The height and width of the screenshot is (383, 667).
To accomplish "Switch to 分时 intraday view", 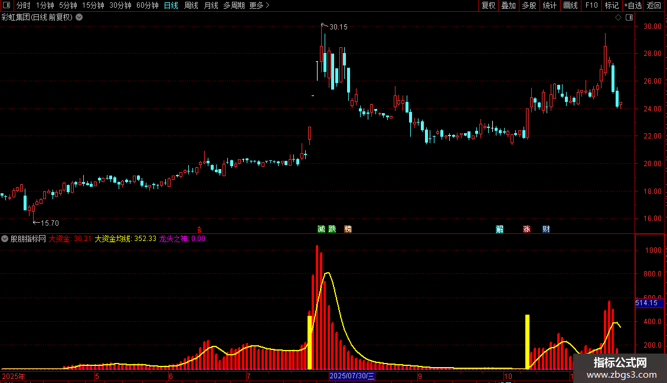I will [x=24, y=5].
